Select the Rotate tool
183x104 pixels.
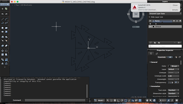click(6, 51)
